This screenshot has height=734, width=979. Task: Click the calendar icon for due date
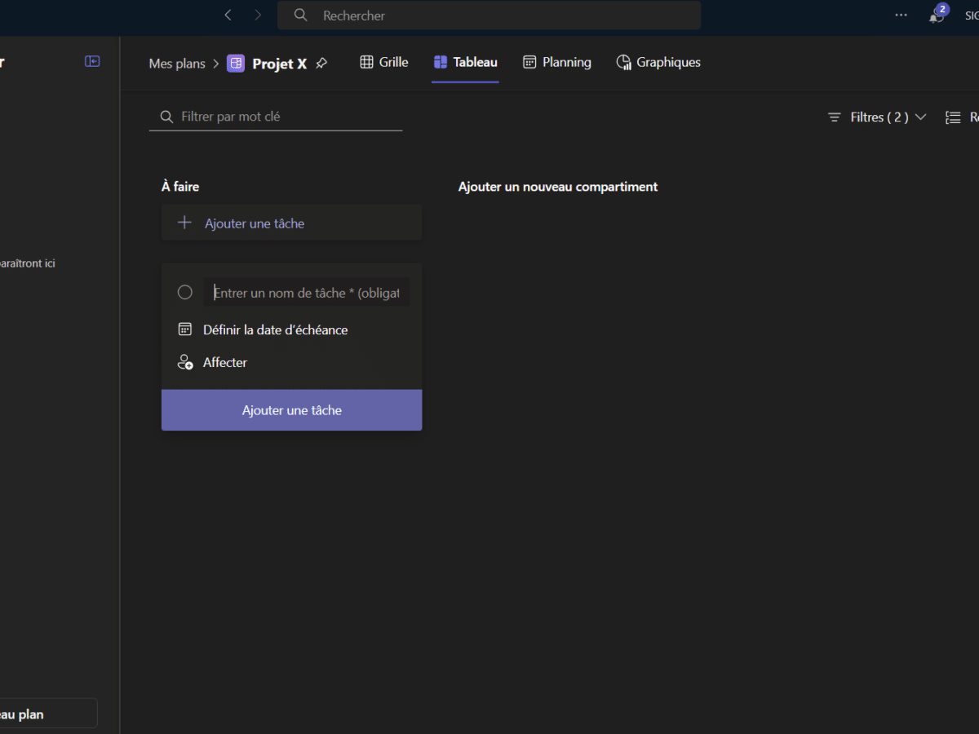click(x=185, y=329)
